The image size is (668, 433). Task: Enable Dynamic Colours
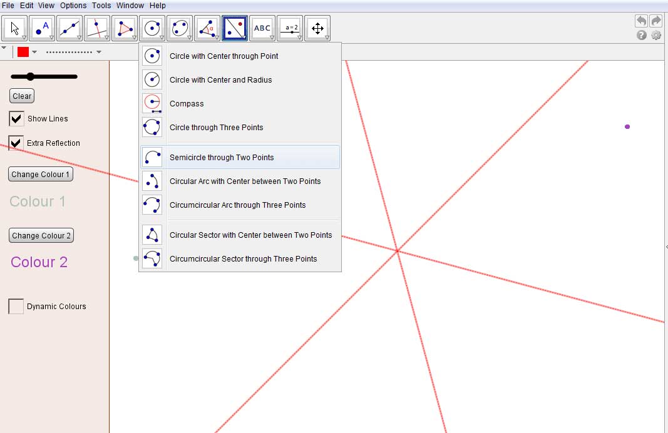(16, 306)
